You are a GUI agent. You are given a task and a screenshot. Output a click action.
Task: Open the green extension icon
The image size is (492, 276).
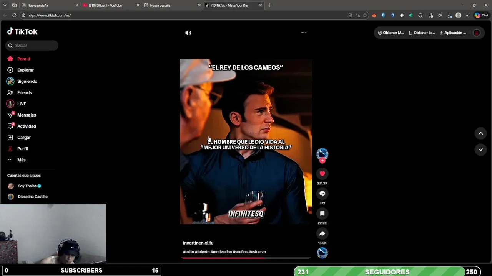[x=411, y=15]
